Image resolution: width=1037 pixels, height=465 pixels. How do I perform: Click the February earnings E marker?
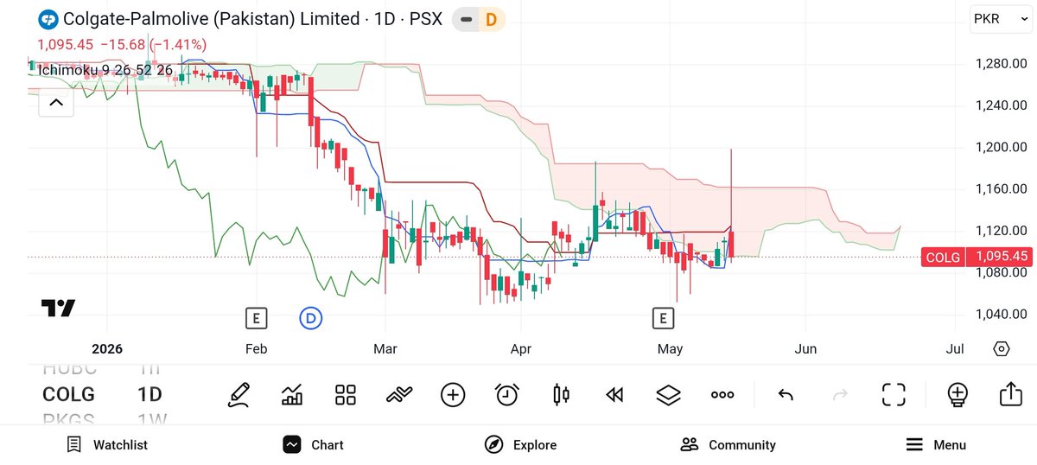[x=256, y=319]
